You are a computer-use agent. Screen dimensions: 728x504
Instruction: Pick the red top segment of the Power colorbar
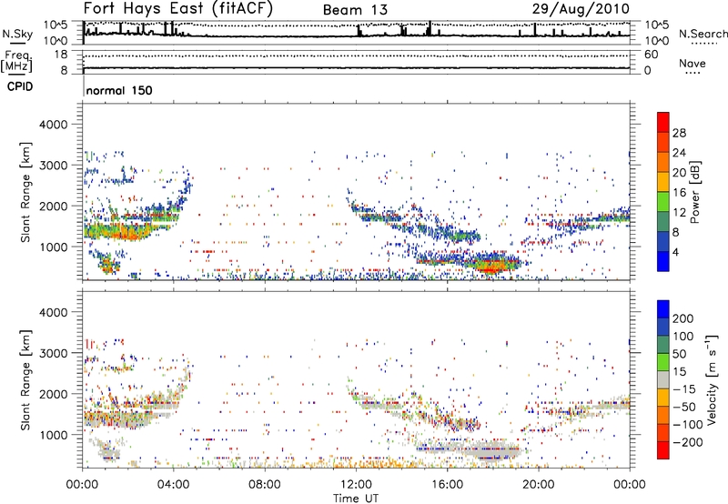pos(663,123)
